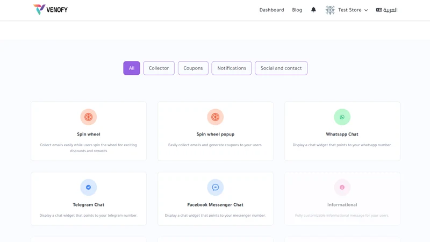Image resolution: width=430 pixels, height=242 pixels.
Task: Open the Blog link
Action: (297, 10)
